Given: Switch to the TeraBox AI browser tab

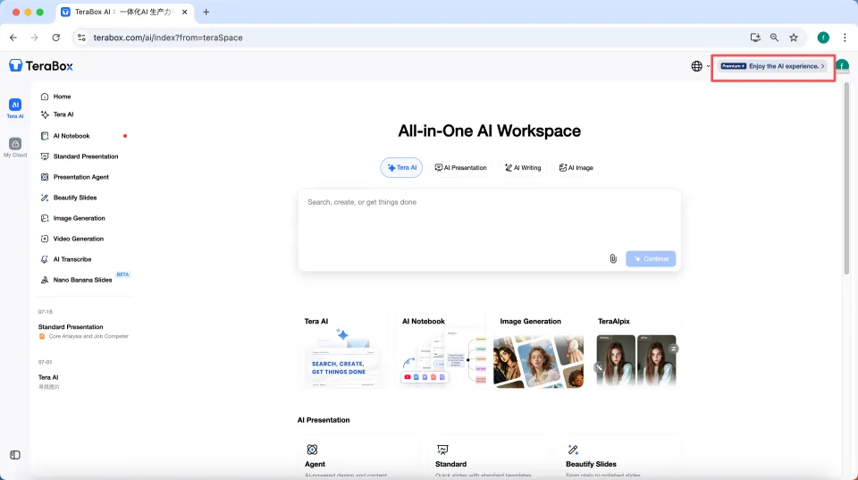Looking at the screenshot, I should 123,12.
